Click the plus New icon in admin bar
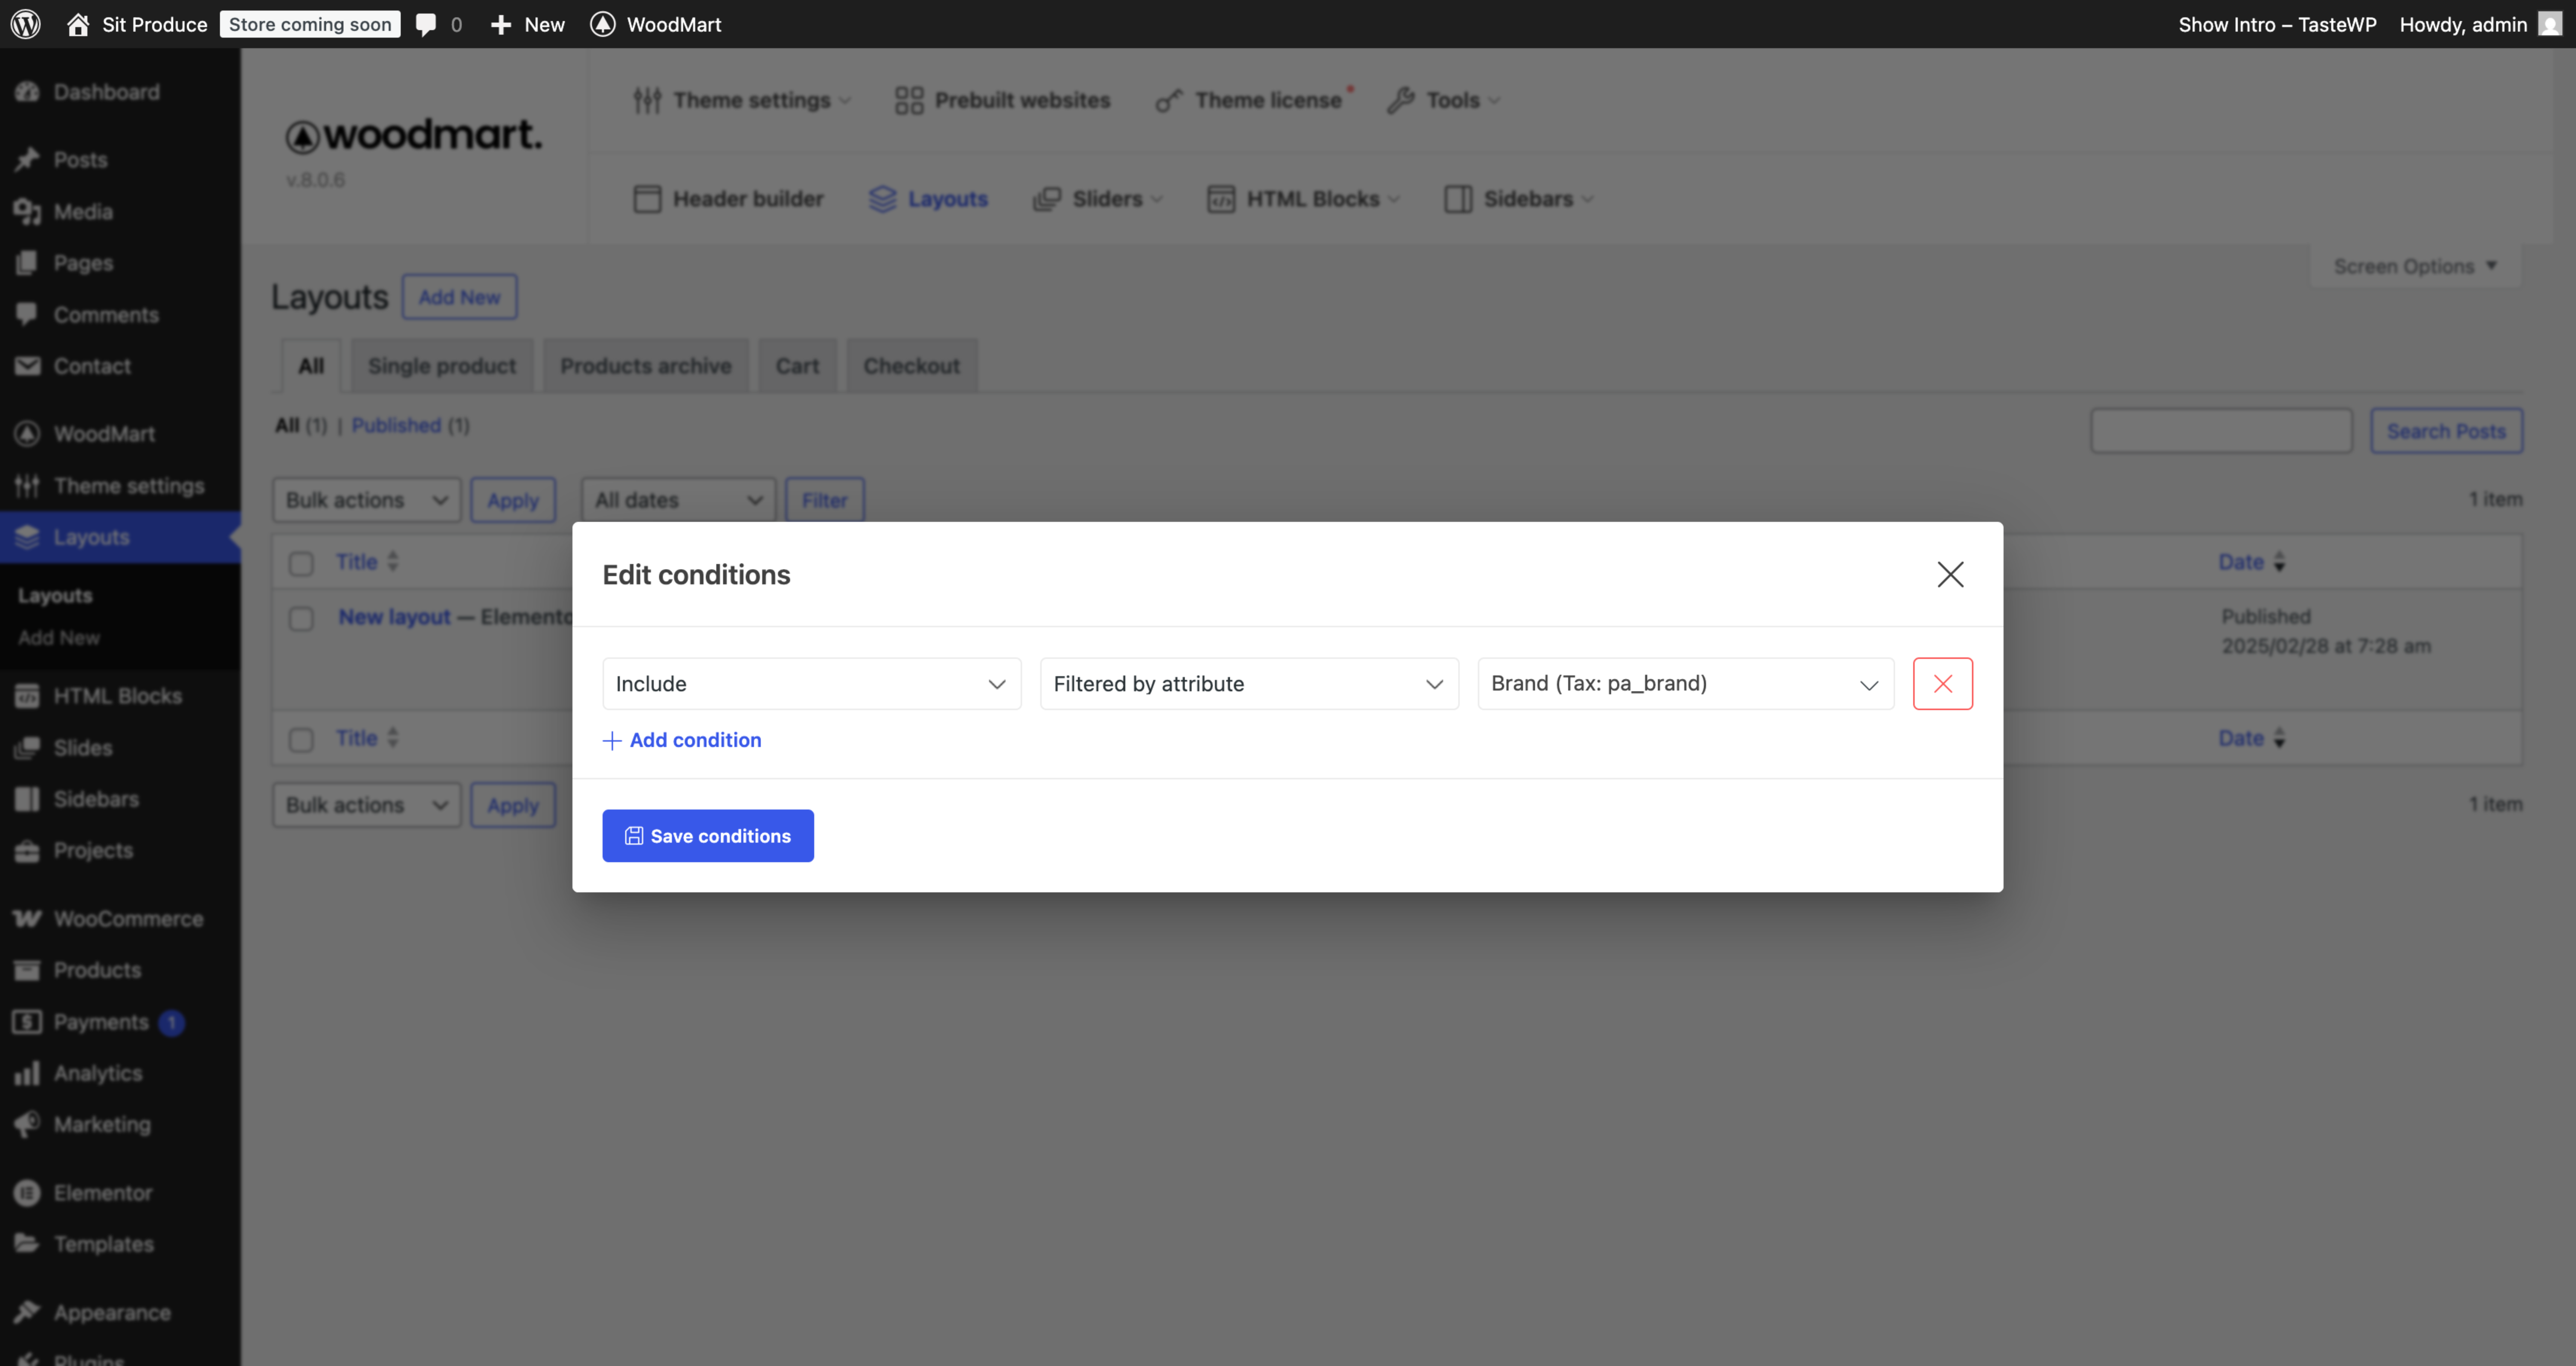 point(501,24)
